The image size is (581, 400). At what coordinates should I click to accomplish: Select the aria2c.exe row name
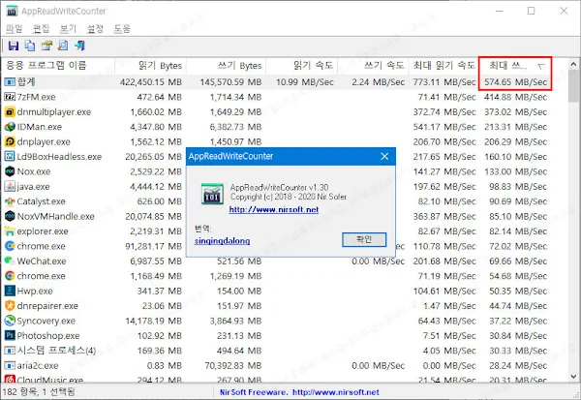(38, 365)
